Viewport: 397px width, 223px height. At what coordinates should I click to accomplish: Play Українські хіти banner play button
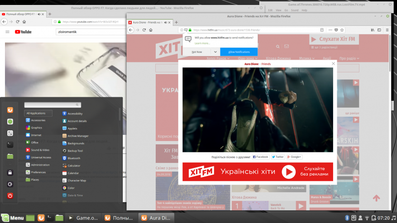289,172
